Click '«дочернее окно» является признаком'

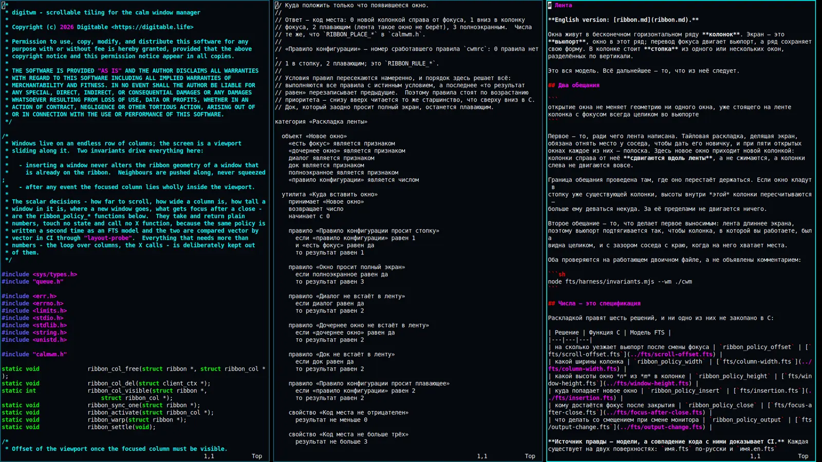(347, 151)
